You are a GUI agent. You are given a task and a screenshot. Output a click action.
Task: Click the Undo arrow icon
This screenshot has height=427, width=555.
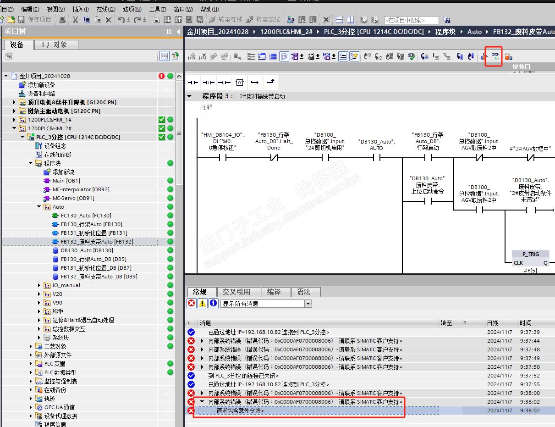point(121,20)
